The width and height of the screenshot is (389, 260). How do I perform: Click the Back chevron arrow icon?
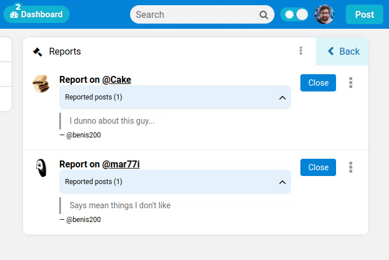point(331,51)
